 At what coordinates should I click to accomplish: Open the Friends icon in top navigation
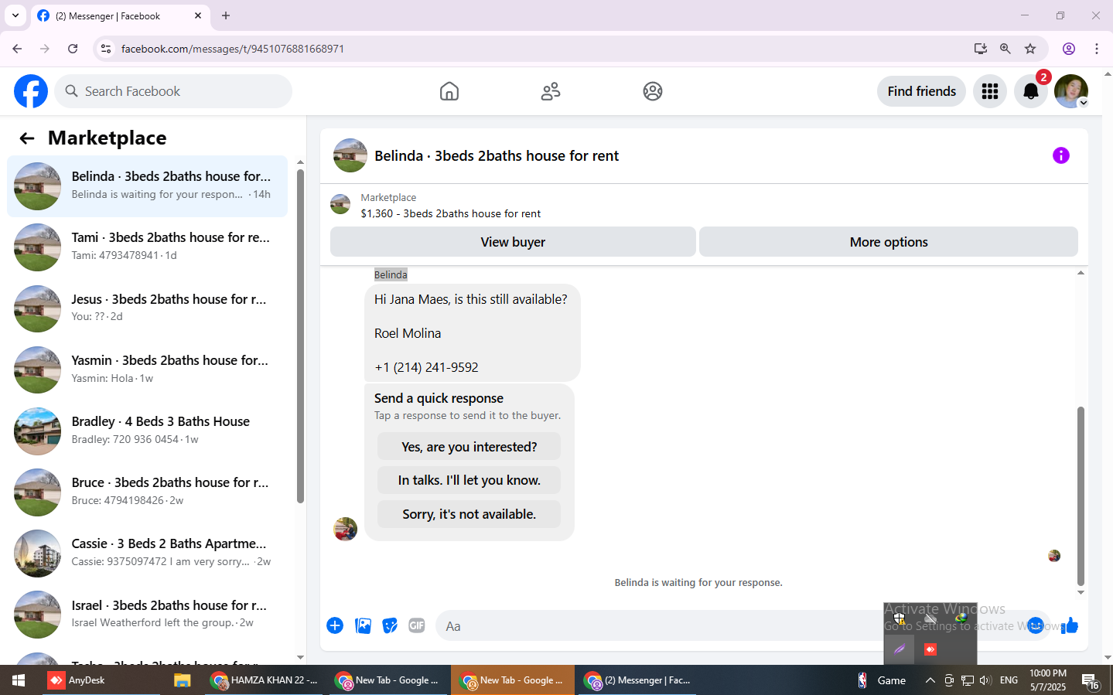(x=551, y=91)
